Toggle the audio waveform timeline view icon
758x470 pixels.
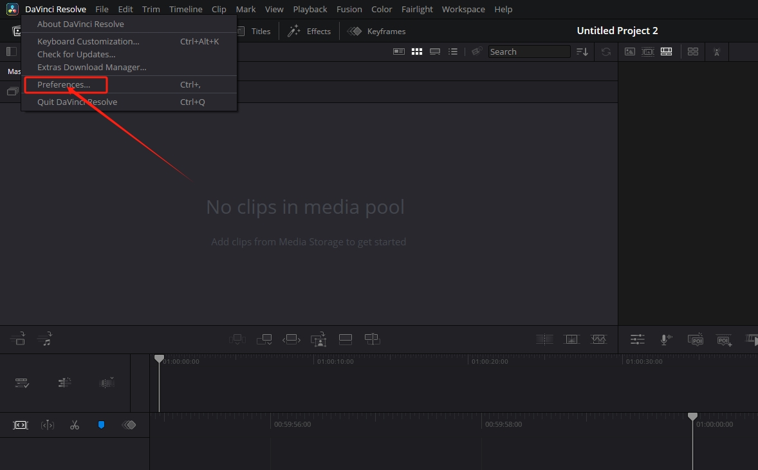(599, 339)
